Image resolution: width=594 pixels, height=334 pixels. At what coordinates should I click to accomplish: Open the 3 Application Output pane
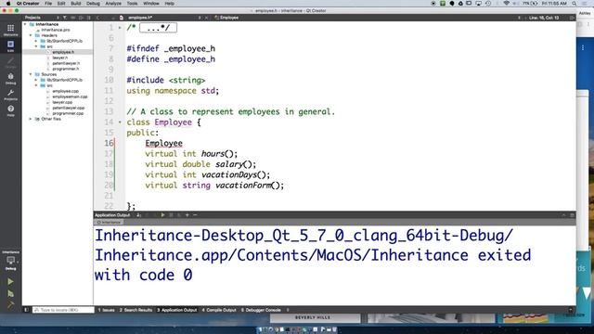177,310
